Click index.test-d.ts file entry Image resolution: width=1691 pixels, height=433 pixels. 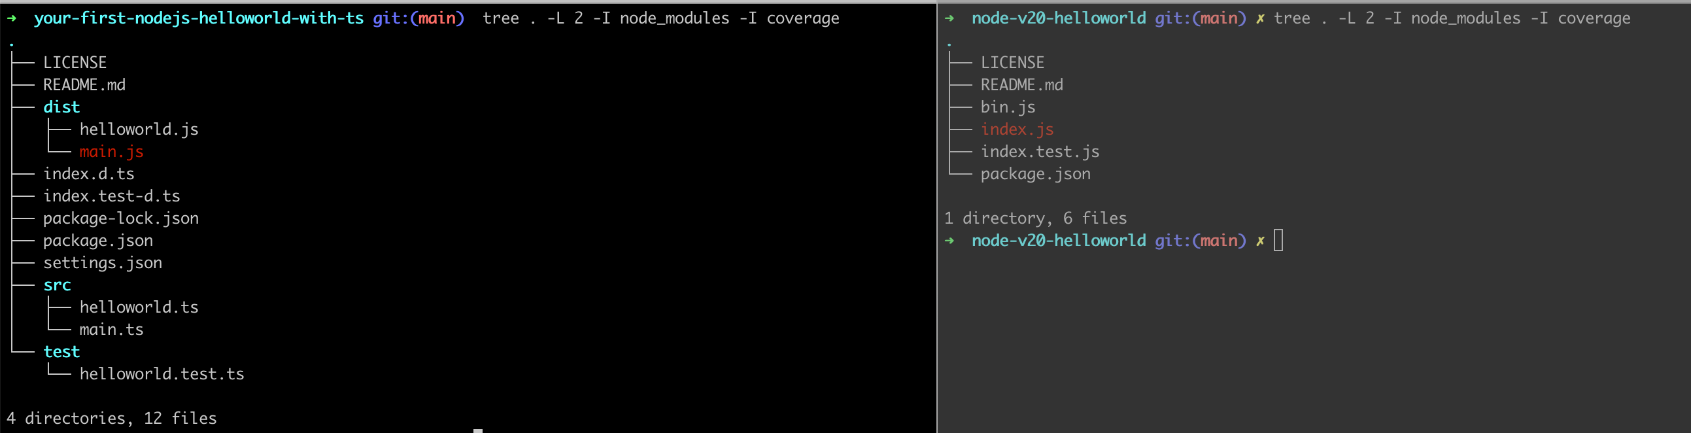coord(112,196)
